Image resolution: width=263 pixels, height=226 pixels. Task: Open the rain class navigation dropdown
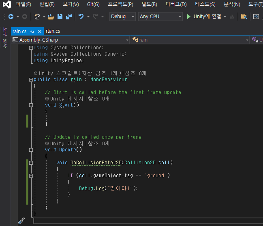point(190,40)
